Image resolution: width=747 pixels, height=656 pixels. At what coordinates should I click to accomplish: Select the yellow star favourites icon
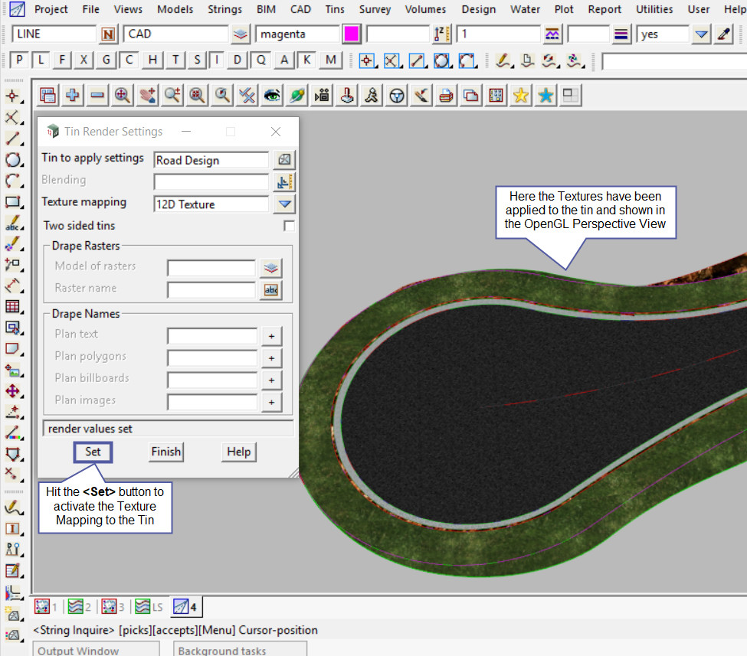[521, 95]
